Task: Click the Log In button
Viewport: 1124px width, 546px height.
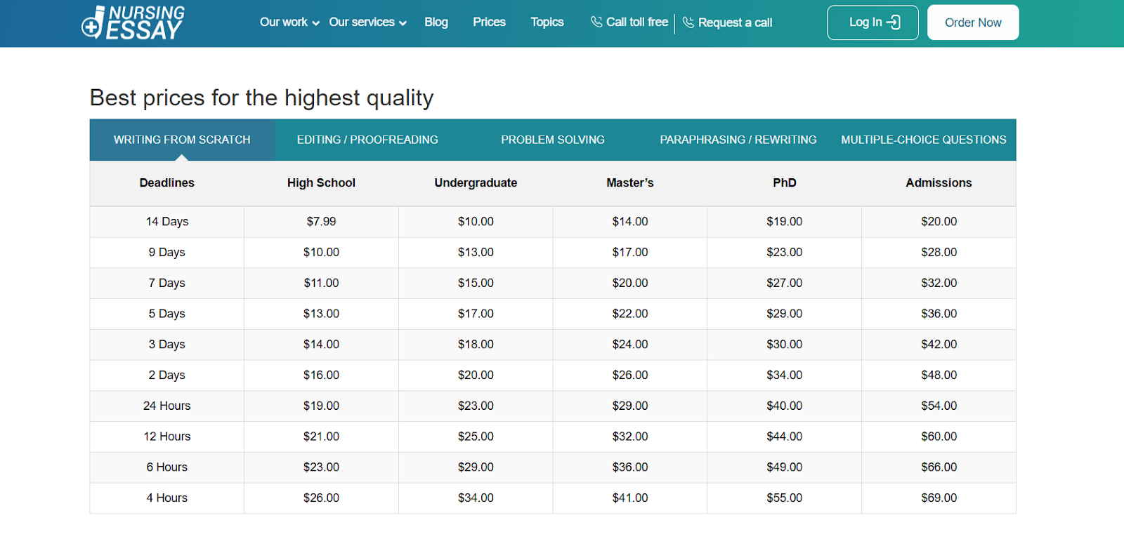Action: coord(873,22)
